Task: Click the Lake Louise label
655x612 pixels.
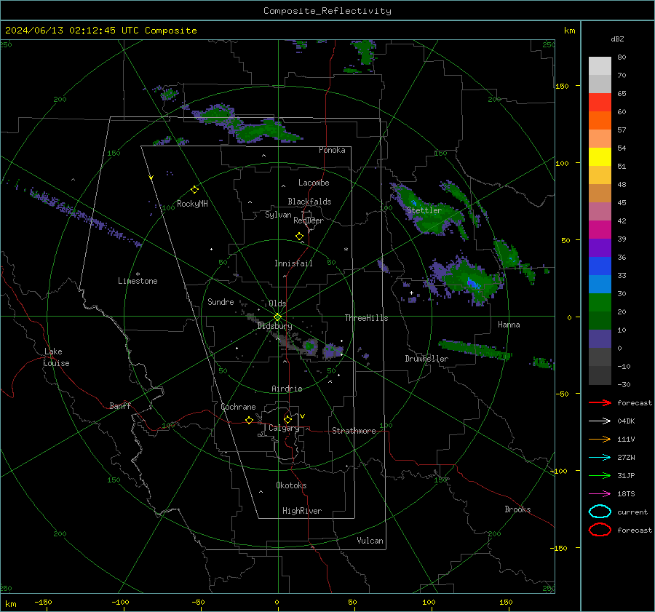Action: [56, 357]
